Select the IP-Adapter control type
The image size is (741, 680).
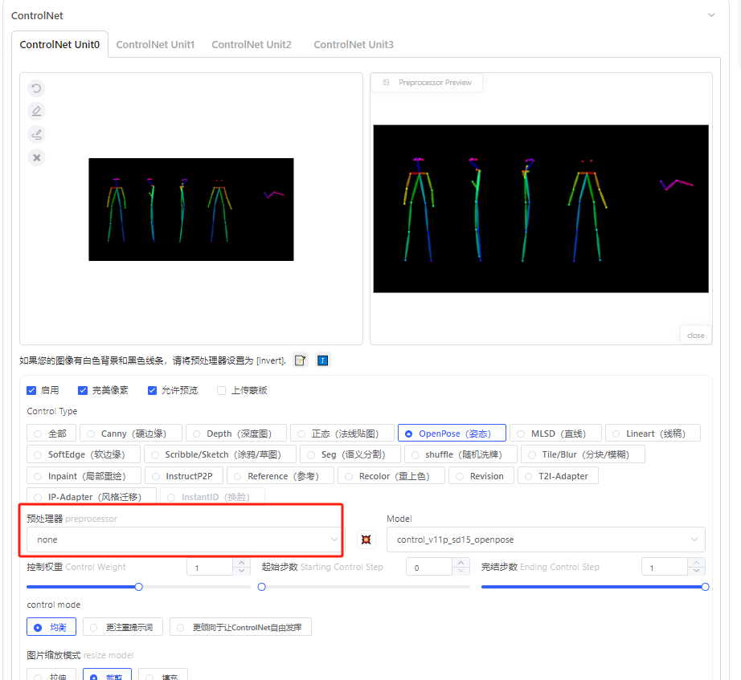(x=92, y=497)
